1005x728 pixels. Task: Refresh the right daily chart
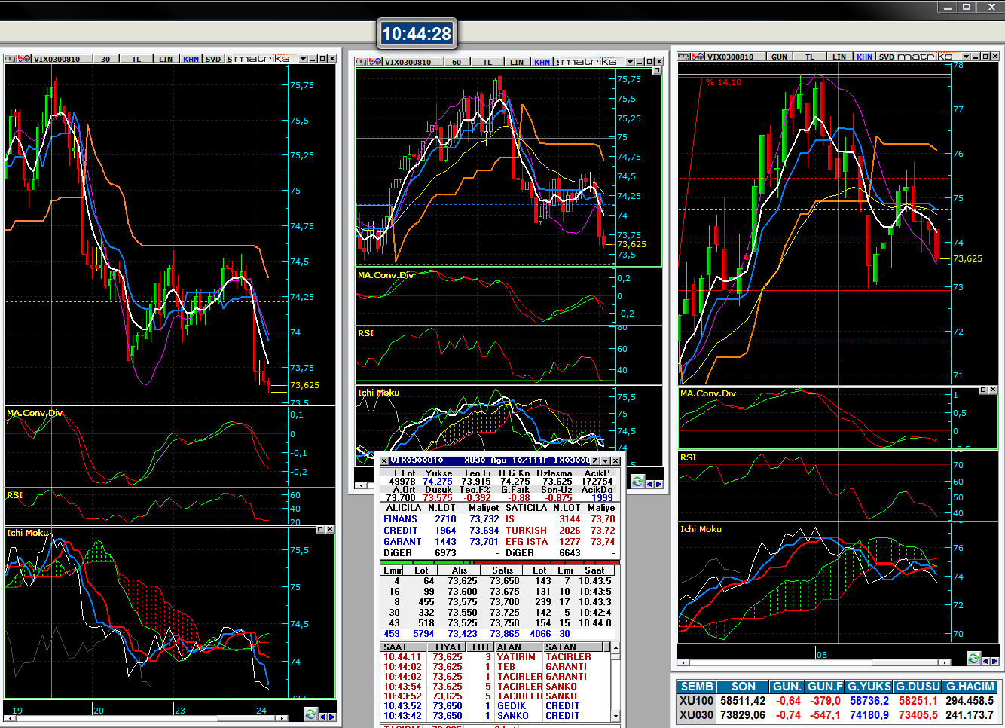pos(973,659)
